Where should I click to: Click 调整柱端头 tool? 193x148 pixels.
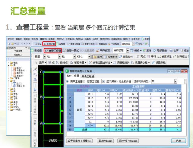(x=121, y=62)
